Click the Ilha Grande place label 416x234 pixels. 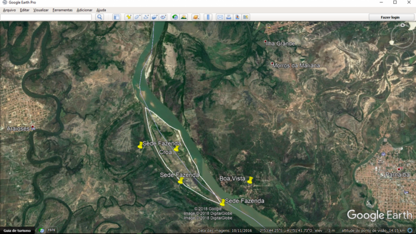click(281, 43)
